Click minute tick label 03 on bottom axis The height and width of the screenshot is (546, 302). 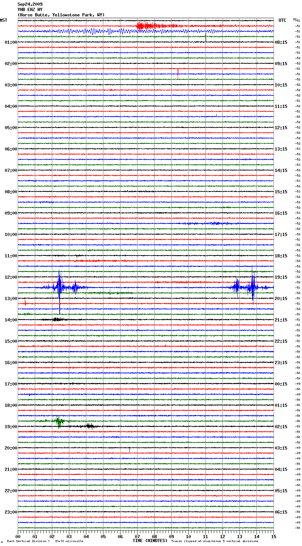(x=69, y=536)
